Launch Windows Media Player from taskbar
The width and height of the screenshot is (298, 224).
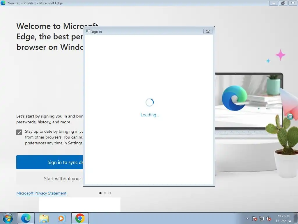62,218
